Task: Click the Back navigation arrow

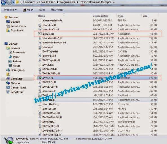Action: tap(3, 2)
